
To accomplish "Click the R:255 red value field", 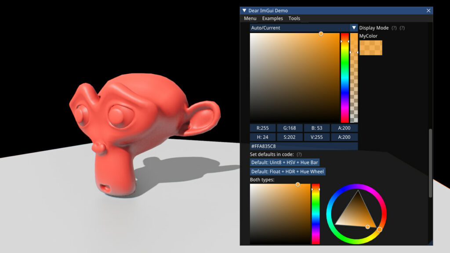I will pos(263,128).
